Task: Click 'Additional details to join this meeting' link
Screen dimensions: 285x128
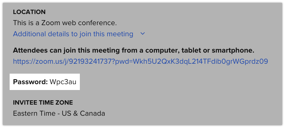Action: [x=73, y=34]
